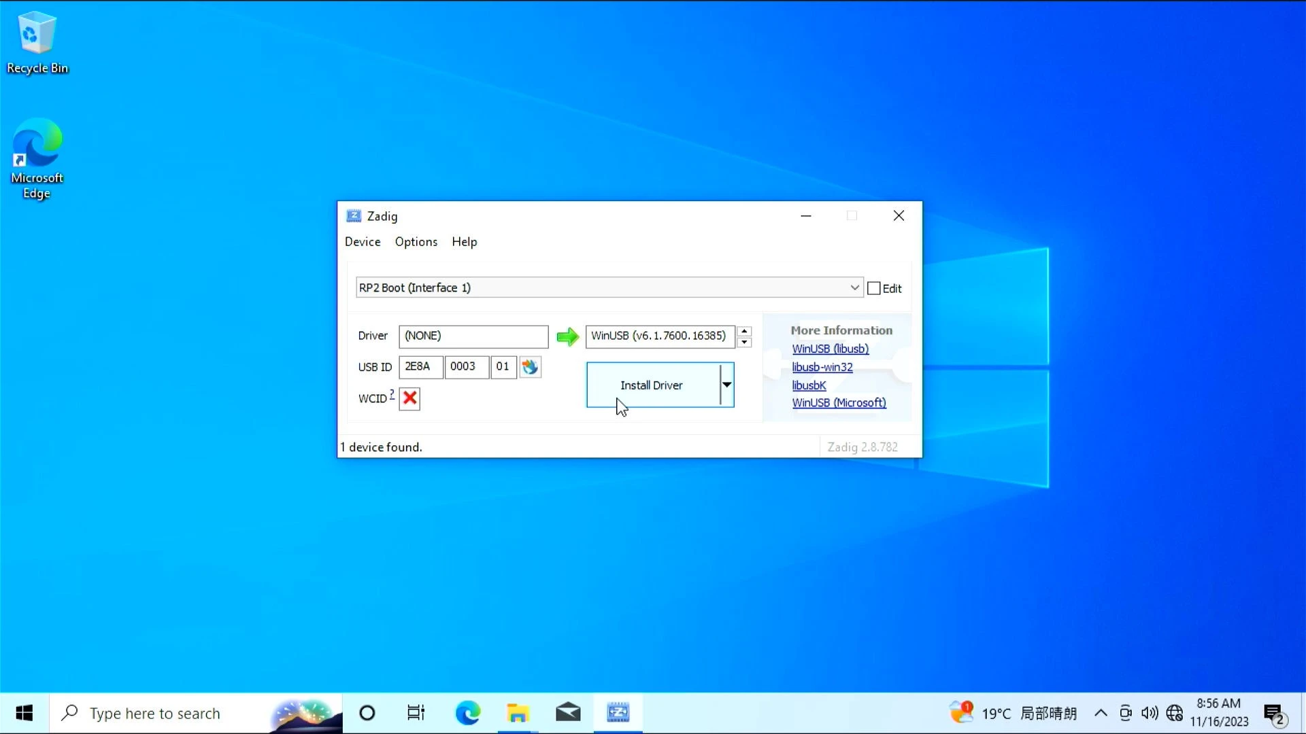
Task: Click the WinUSB target driver field
Action: 660,336
